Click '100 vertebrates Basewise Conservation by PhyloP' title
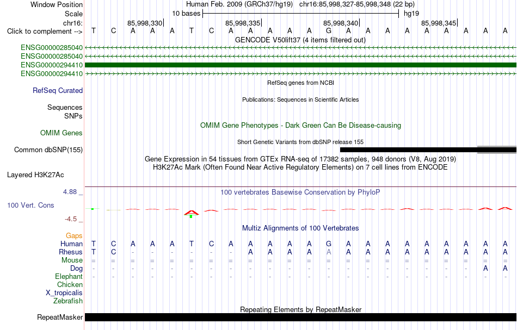 [300, 192]
